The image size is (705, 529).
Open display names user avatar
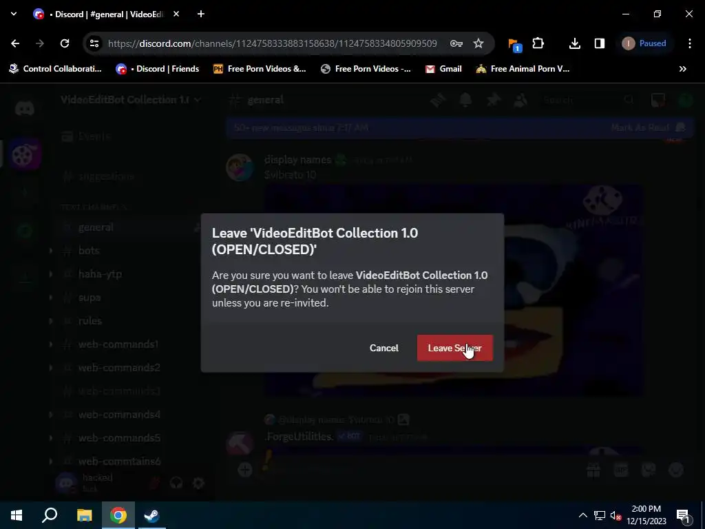[x=239, y=167]
